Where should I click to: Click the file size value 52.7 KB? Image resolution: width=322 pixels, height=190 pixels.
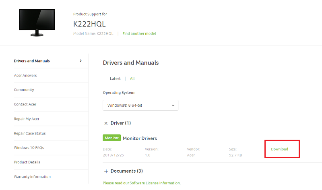point(235,155)
